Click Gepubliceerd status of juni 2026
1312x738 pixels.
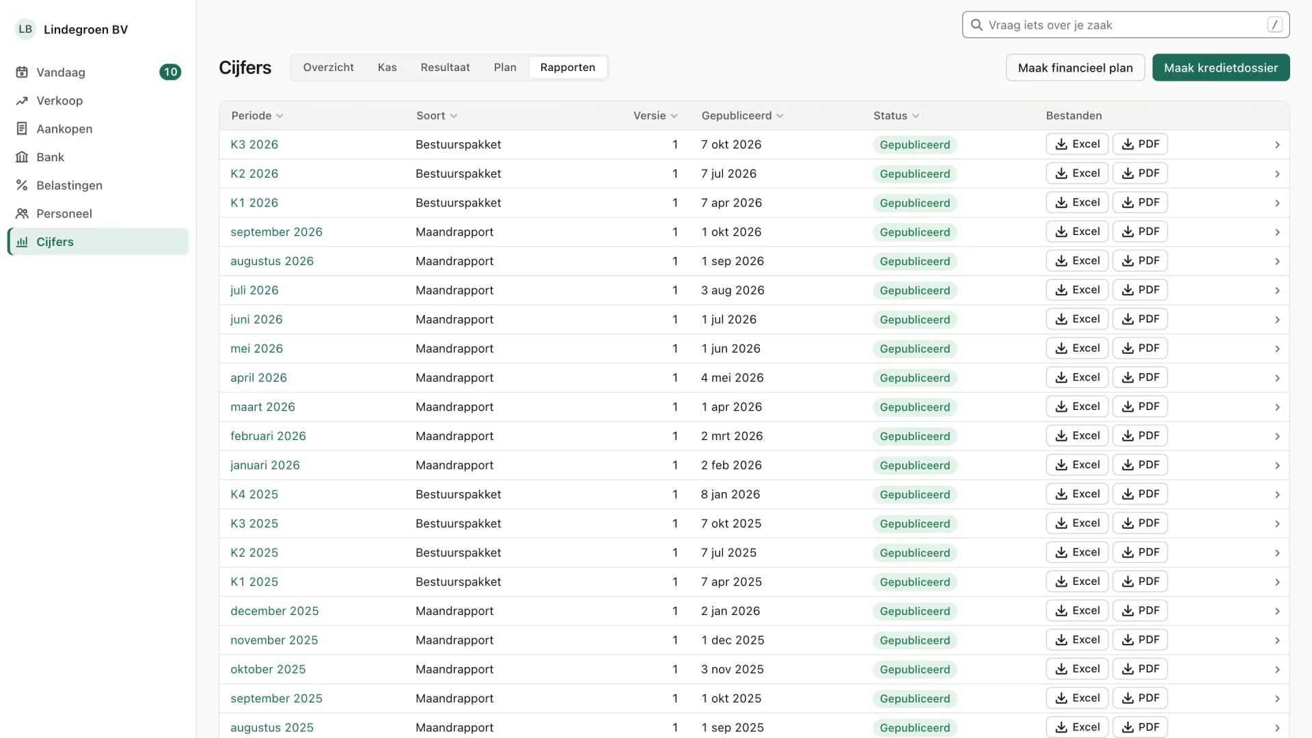[x=915, y=320]
